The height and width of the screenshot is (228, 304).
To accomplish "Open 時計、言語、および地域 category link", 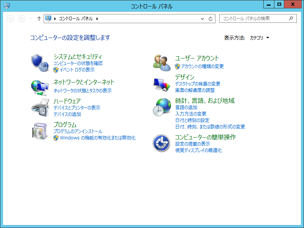I will click(x=205, y=101).
